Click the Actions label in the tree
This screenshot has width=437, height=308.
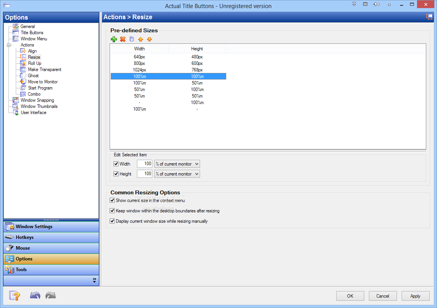point(27,45)
